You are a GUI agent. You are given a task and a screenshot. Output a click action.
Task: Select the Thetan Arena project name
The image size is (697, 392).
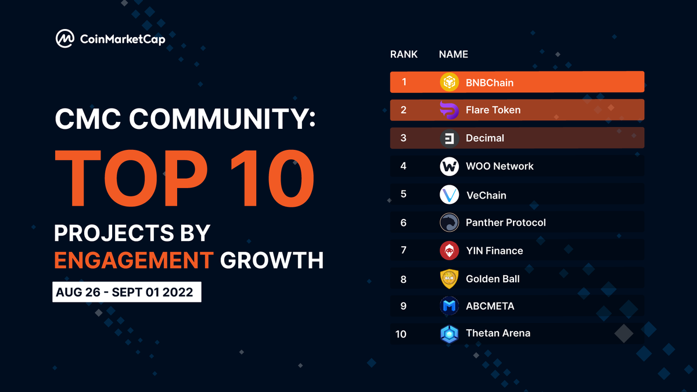click(x=498, y=333)
